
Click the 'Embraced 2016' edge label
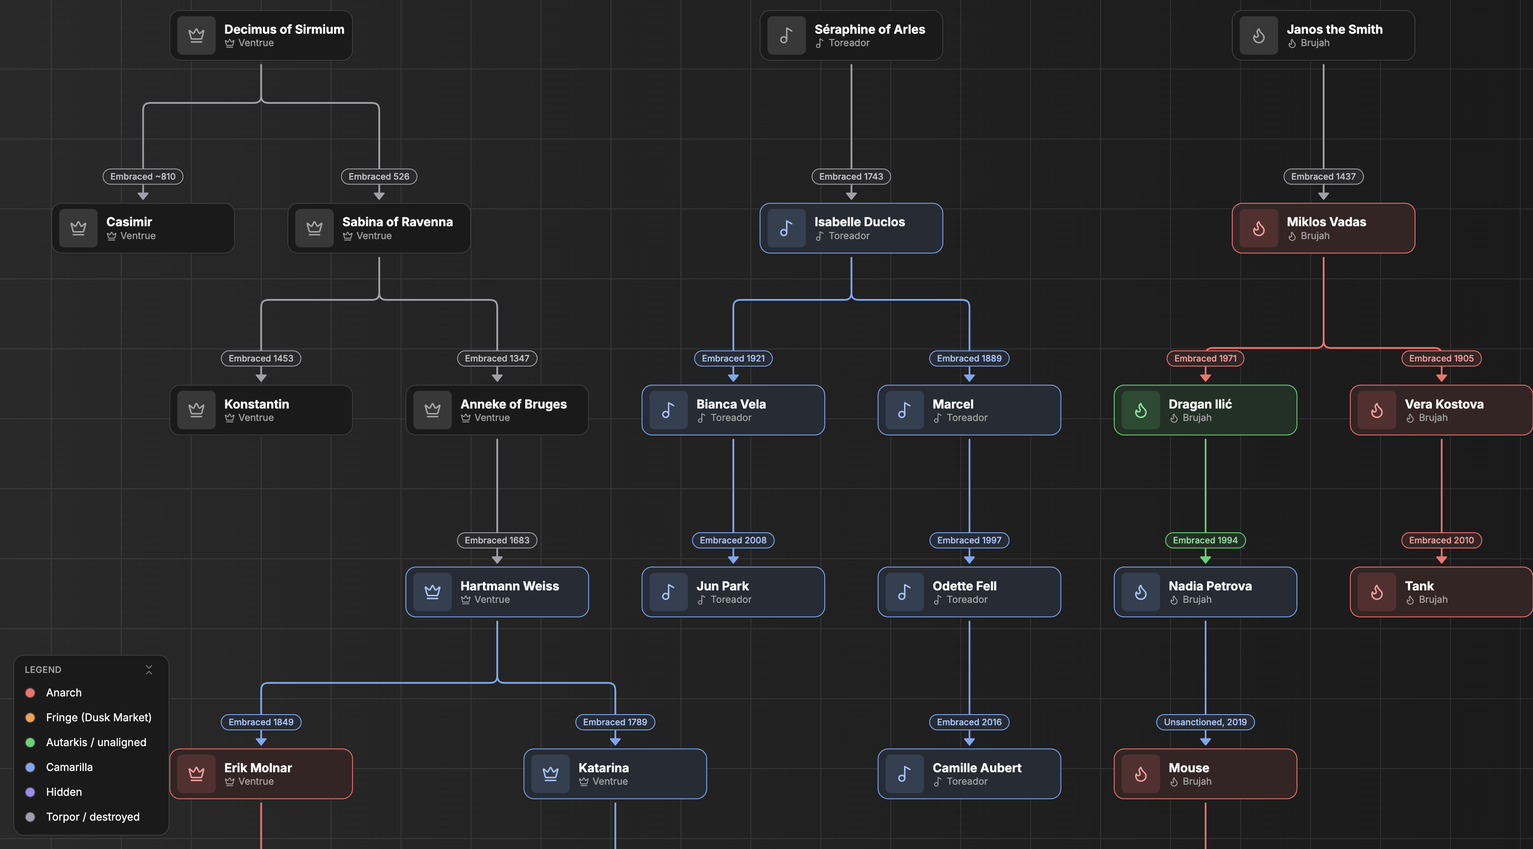tap(969, 722)
